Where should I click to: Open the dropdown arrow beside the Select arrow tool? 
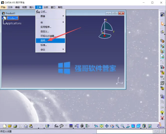point(164,26)
